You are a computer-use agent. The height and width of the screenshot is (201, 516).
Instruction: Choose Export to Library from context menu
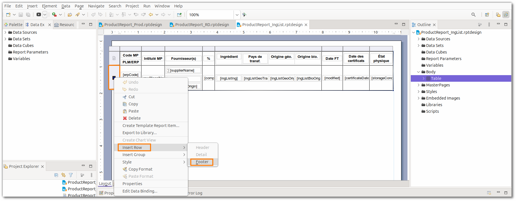(x=151, y=133)
